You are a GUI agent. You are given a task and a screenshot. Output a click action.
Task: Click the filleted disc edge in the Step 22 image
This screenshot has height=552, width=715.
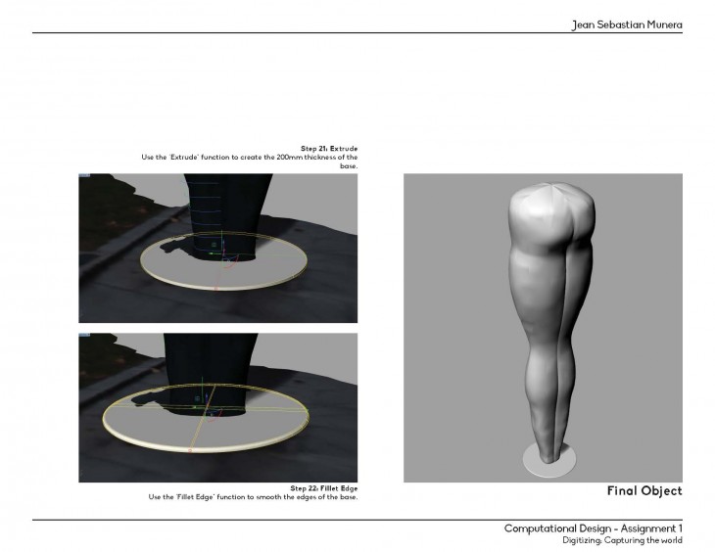196,447
